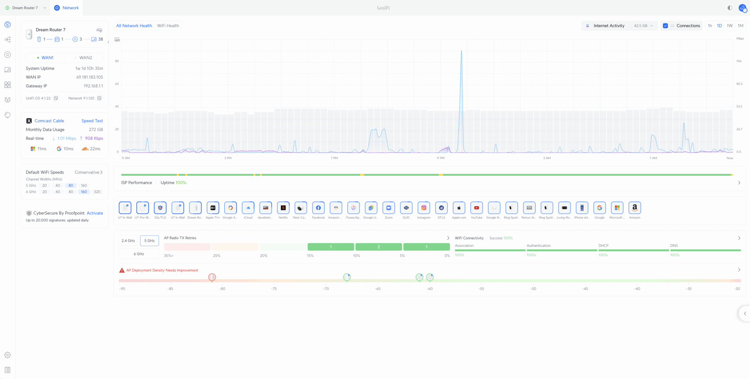Click the red AP marker near -80

click(212, 277)
